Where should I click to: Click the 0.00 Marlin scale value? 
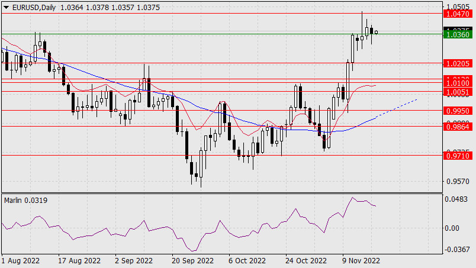pos(452,228)
